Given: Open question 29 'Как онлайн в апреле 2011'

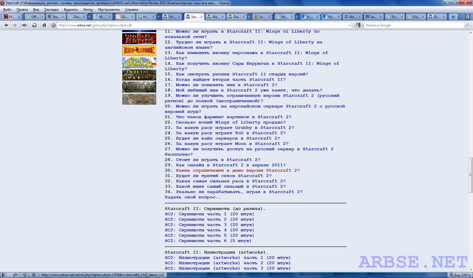Looking at the screenshot, I should [231, 165].
